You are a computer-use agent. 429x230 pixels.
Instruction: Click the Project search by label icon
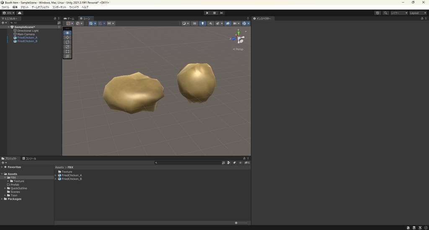tap(235, 163)
